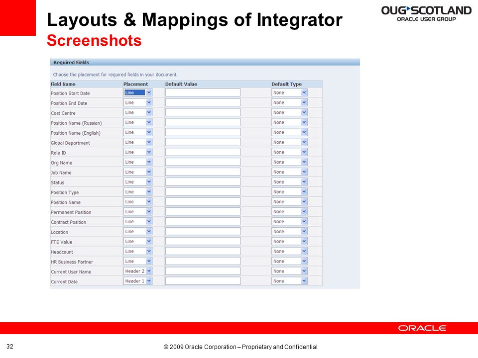
Task: Open Header 1 placement dropdown for Current Date
Action: click(138, 281)
